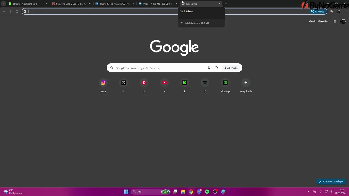This screenshot has width=349, height=196.
Task: Expand the tab search dropdown
Action: pos(4,4)
